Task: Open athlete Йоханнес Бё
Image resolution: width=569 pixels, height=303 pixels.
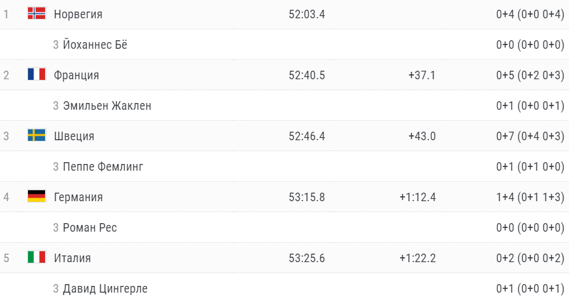Action: 95,45
